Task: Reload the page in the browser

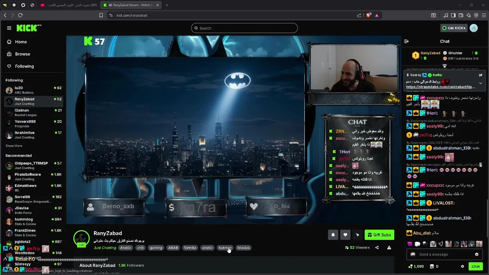Action: click(20, 15)
